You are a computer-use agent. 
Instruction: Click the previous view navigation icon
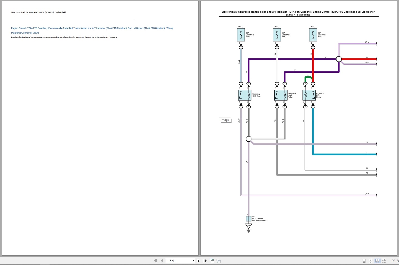click(x=212, y=261)
